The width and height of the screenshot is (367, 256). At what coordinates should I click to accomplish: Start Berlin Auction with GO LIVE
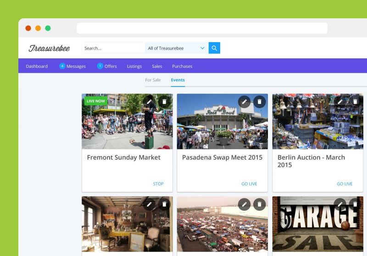tap(345, 184)
